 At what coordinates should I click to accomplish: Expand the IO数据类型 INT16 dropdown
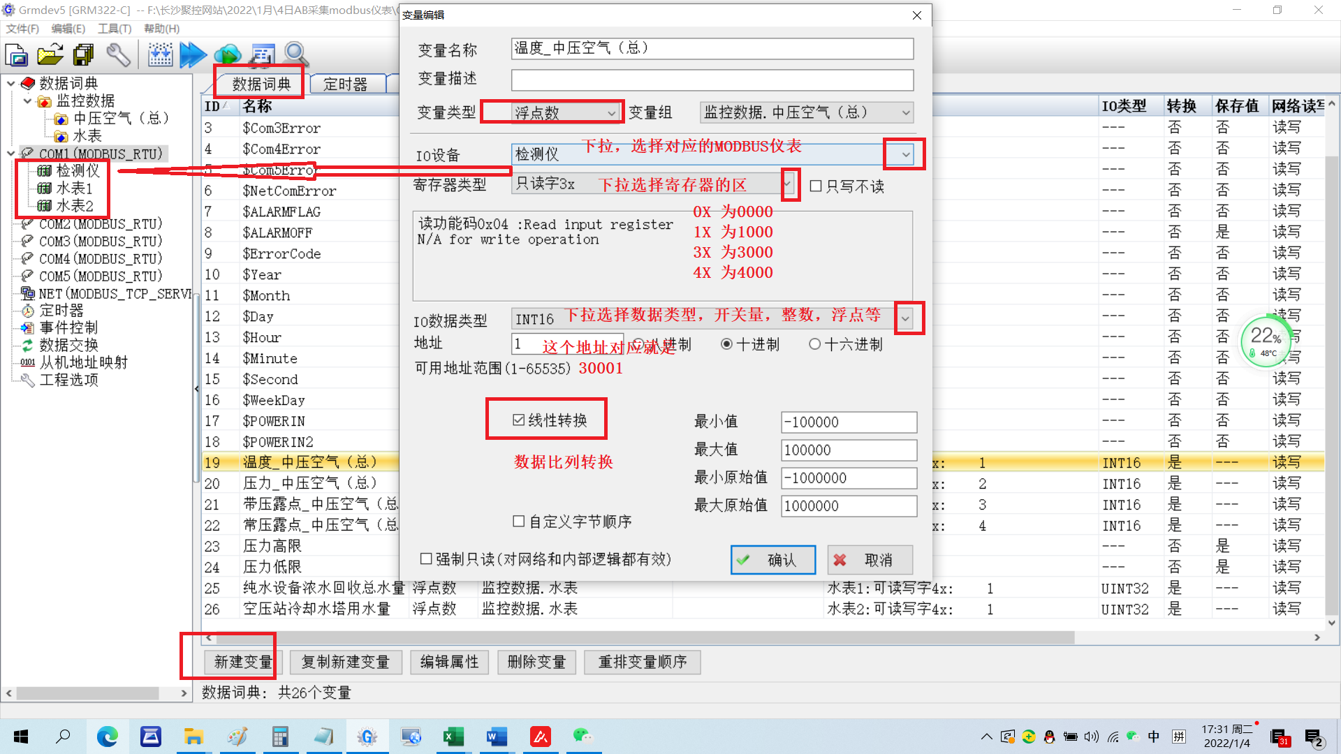(905, 319)
